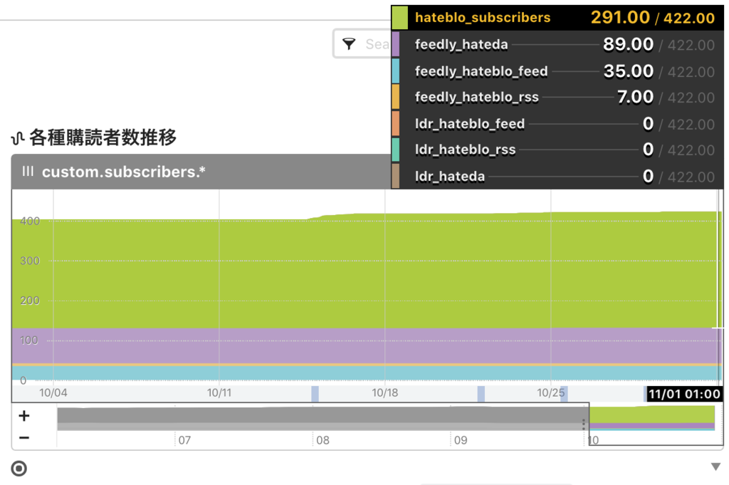Click the 200 y-axis label
The image size is (729, 485).
pos(30,301)
